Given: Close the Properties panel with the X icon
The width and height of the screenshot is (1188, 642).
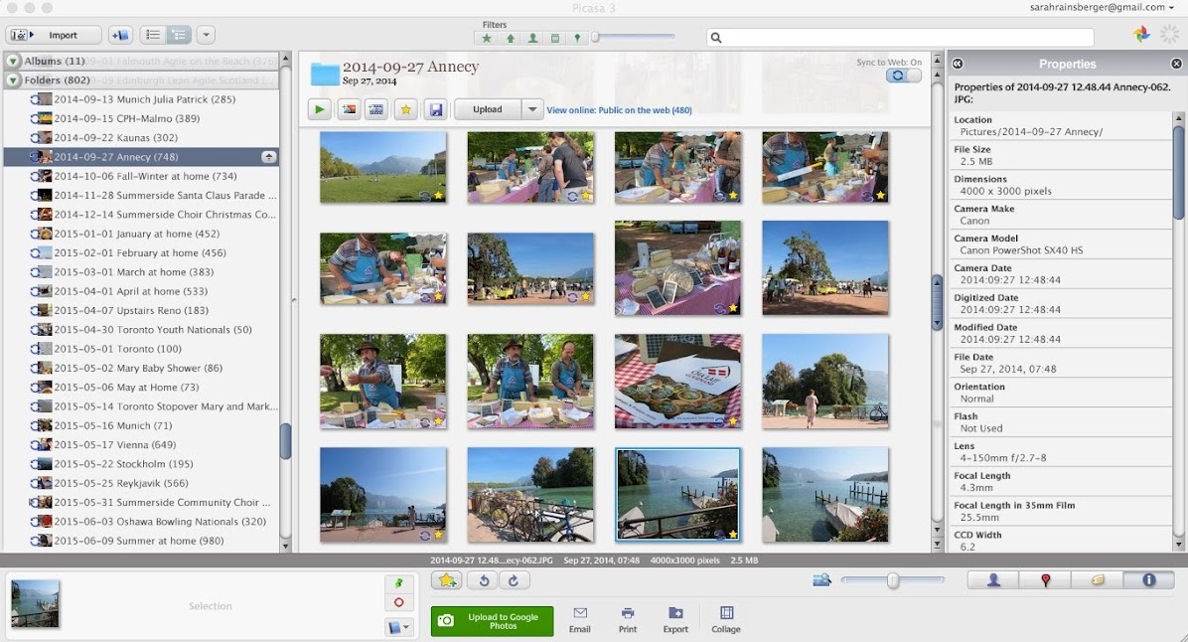Looking at the screenshot, I should pos(1177,64).
